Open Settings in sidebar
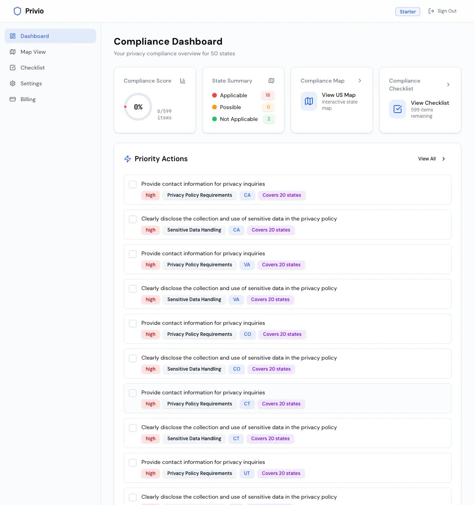 point(50,83)
